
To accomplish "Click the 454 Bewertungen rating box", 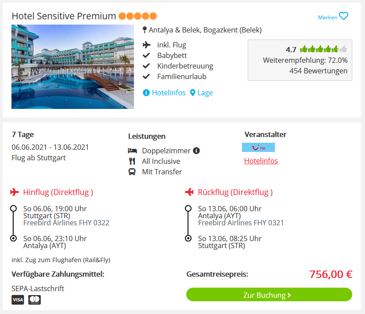I will 300,60.
